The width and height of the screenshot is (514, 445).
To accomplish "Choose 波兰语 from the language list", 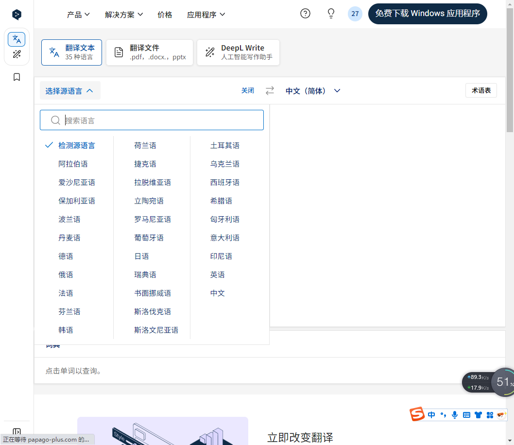I will (69, 219).
